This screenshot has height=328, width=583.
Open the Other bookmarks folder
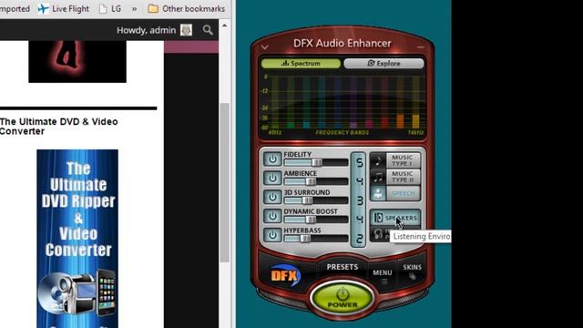coord(186,8)
